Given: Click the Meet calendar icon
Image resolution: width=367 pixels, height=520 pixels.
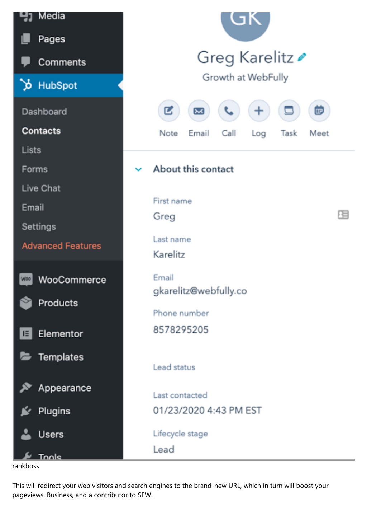Looking at the screenshot, I should pos(319,111).
